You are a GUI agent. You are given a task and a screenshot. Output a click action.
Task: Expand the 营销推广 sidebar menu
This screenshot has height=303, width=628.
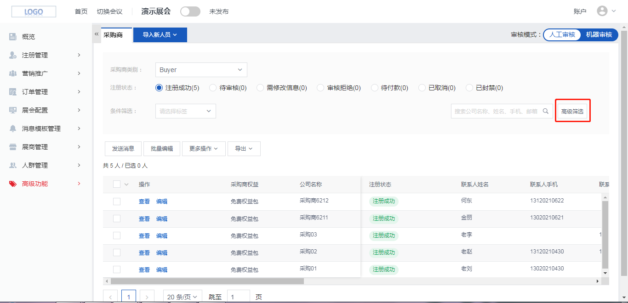(x=79, y=73)
